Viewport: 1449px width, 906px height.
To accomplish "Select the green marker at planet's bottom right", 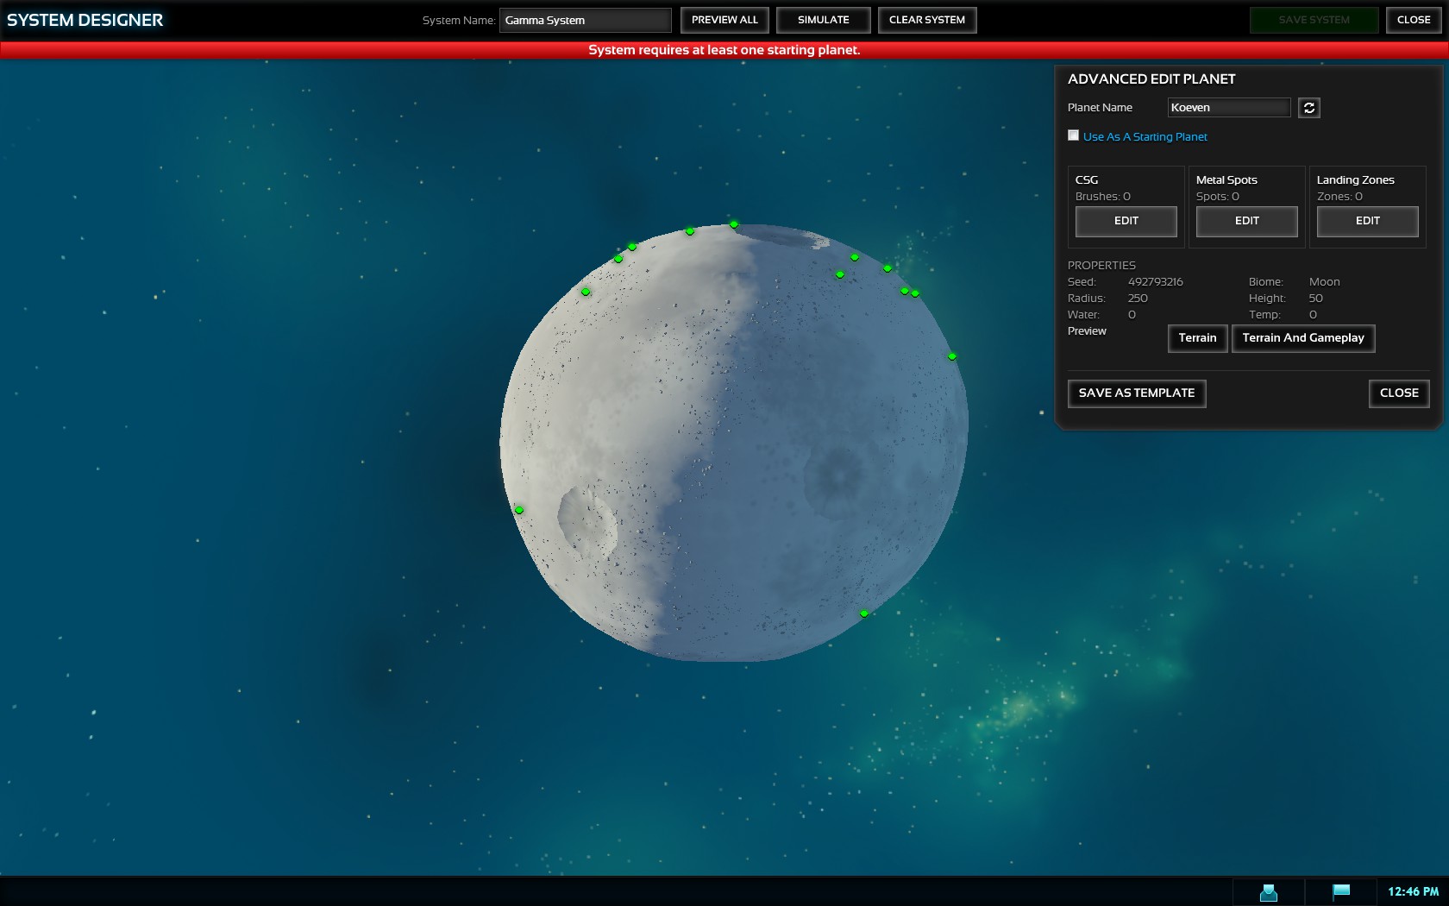I will click(864, 613).
